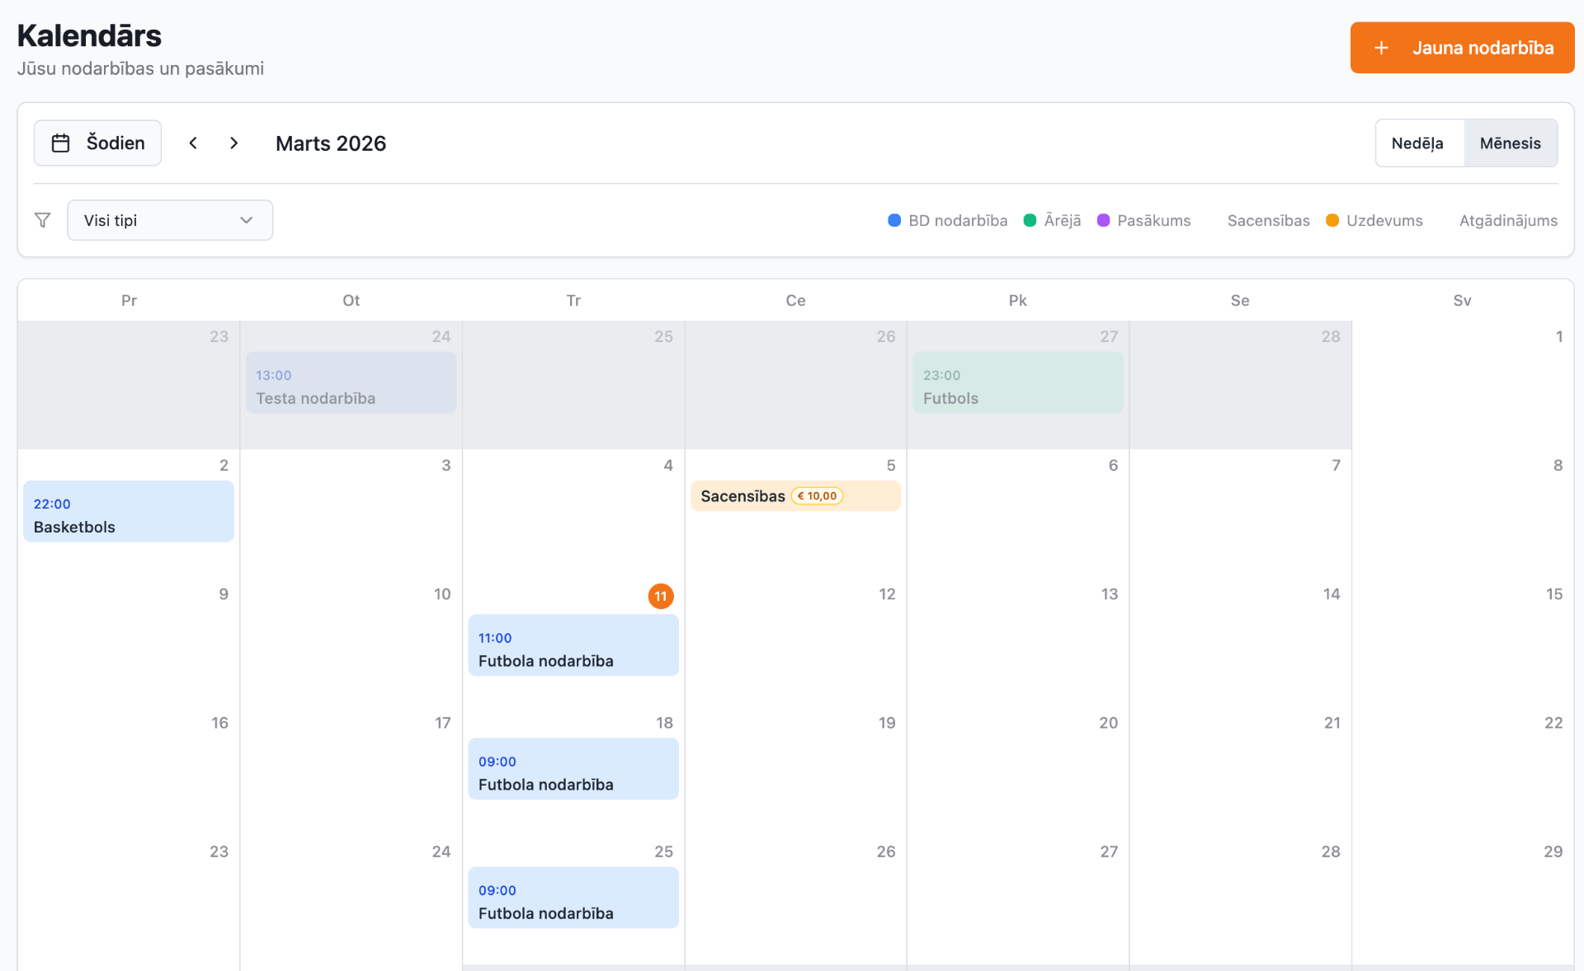The height and width of the screenshot is (971, 1584).
Task: Click the BD nodarbība legend label
Action: point(958,220)
